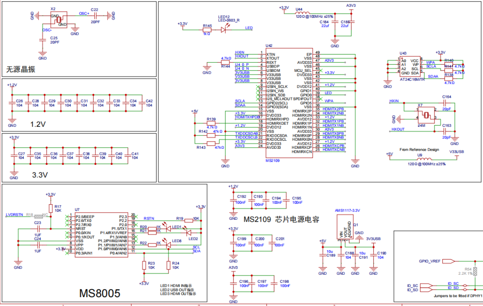Screen dimensions: 483x306
Task: Click the large 3.3V section label
Action: click(40, 175)
